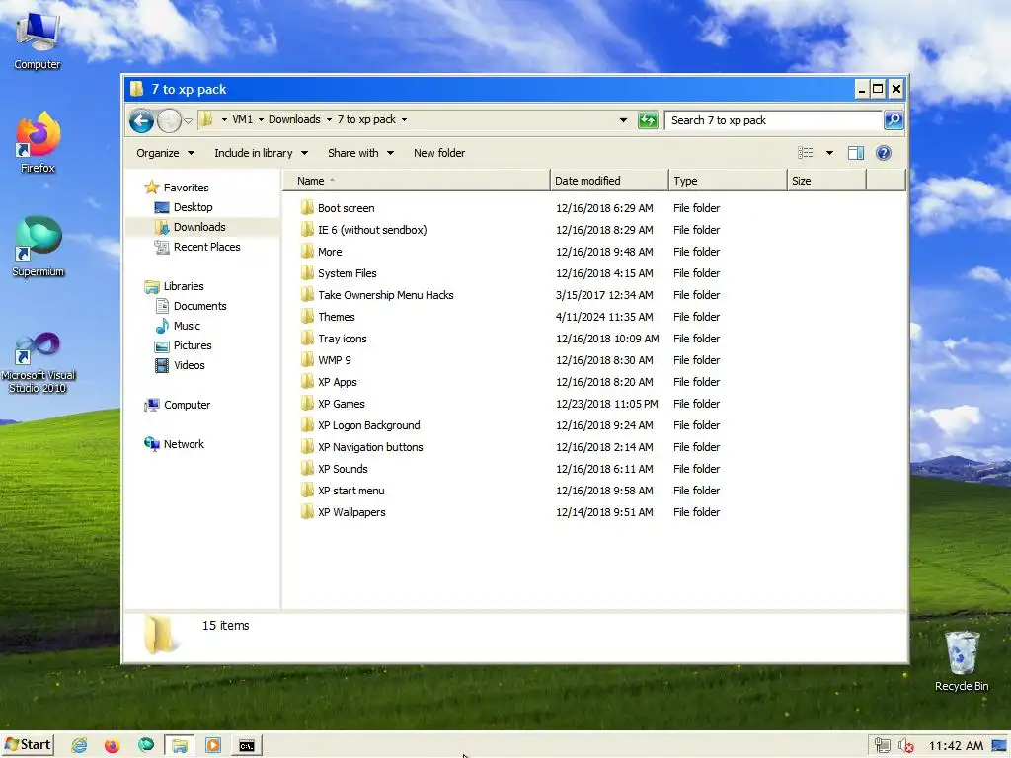Image resolution: width=1011 pixels, height=758 pixels.
Task: Refresh the folder with green arrows icon
Action: pos(648,119)
